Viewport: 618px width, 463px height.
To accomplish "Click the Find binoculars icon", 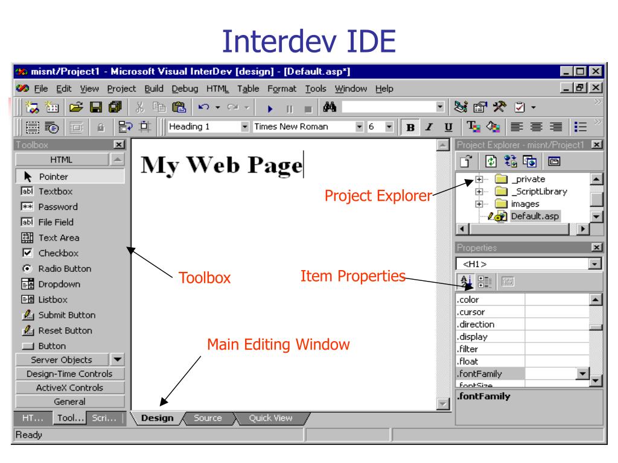I will 330,107.
